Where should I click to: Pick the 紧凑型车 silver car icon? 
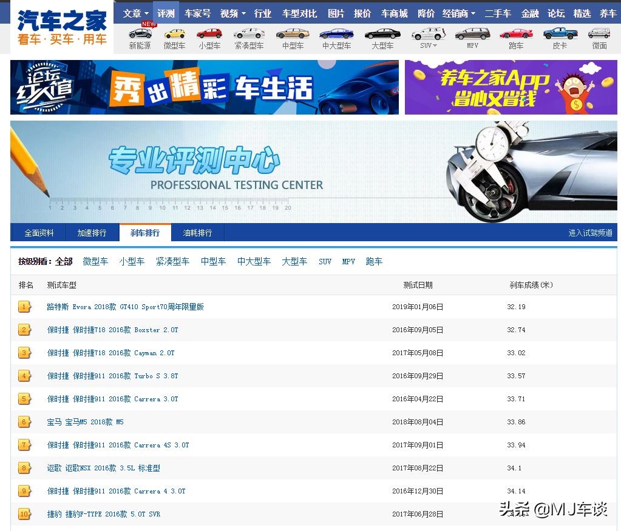click(x=249, y=33)
